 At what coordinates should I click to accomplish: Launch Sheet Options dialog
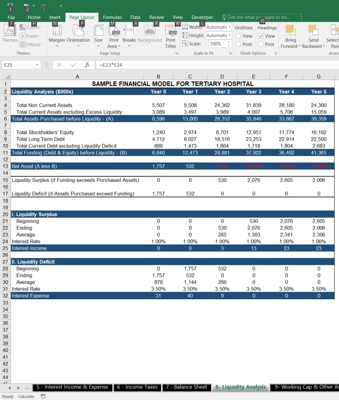click(275, 53)
